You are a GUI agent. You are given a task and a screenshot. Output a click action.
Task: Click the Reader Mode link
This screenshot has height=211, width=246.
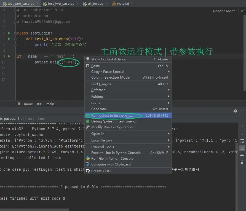point(224,11)
